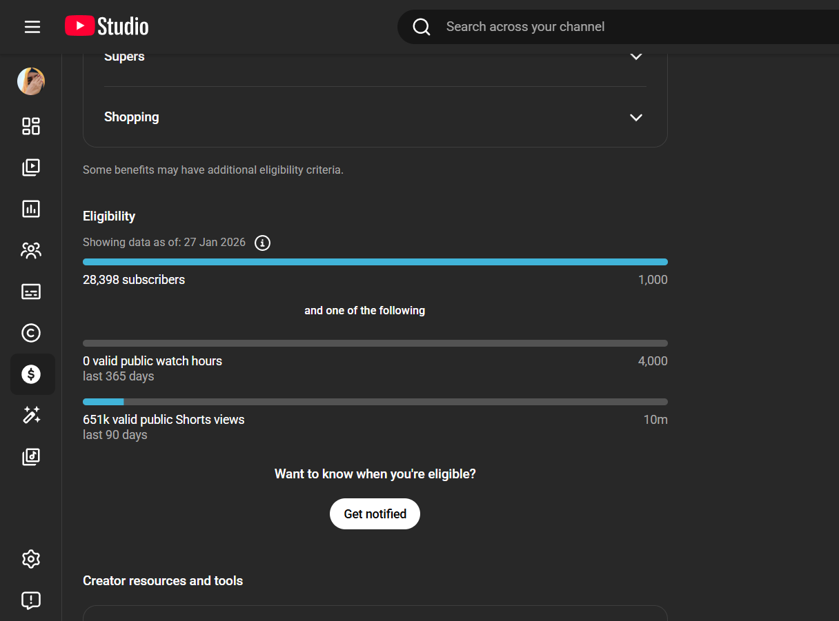Open the channel profile avatar
Screen dimensions: 839x621
click(x=31, y=81)
